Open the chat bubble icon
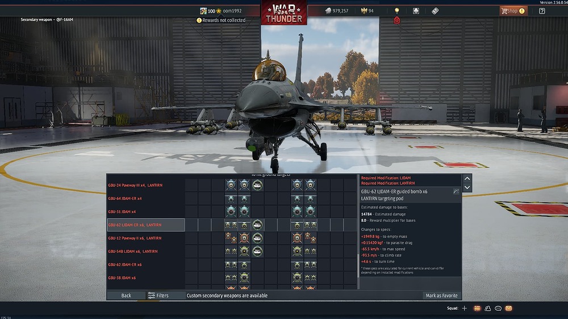The image size is (568, 319). (x=498, y=308)
